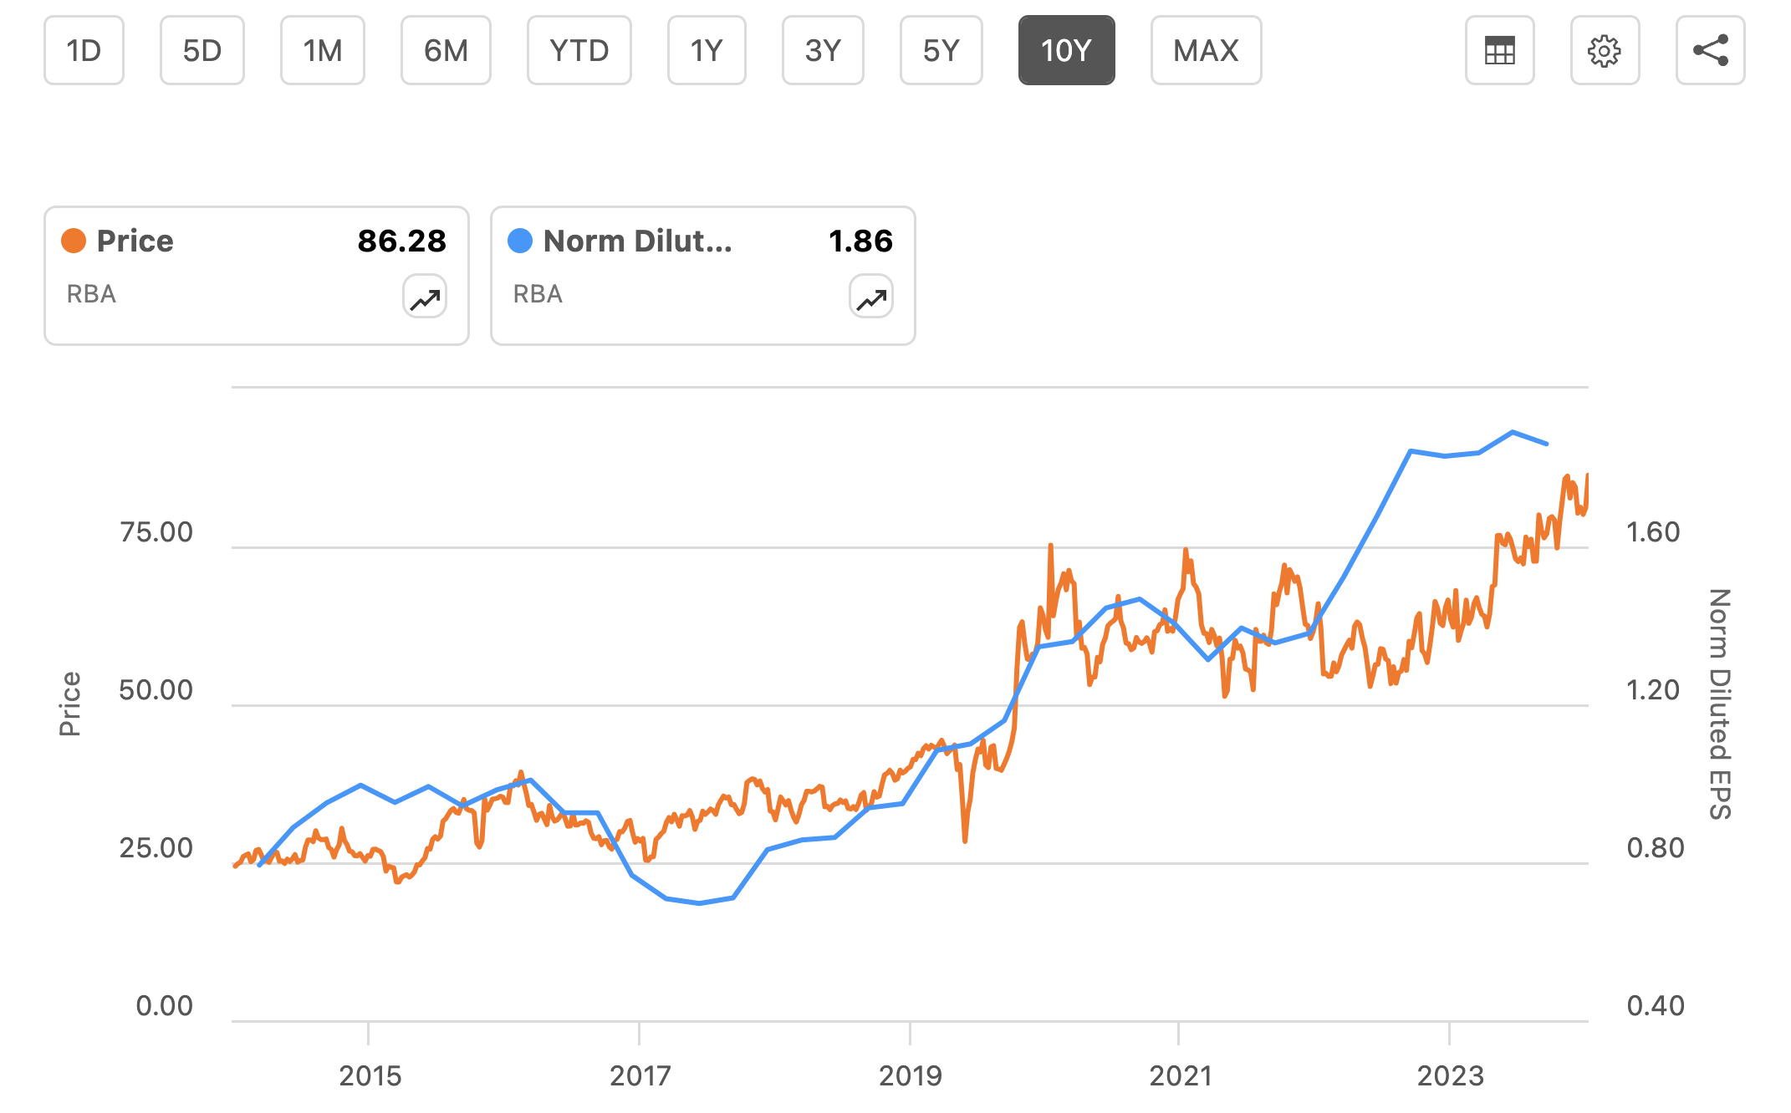Toggle off the 10Y selected range

1066,51
